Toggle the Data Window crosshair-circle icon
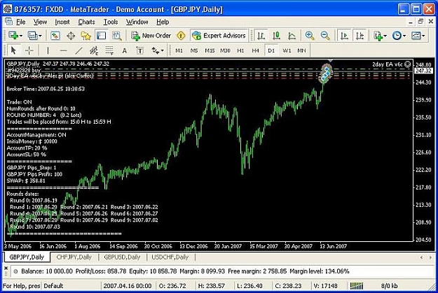The image size is (438, 293). click(71, 36)
